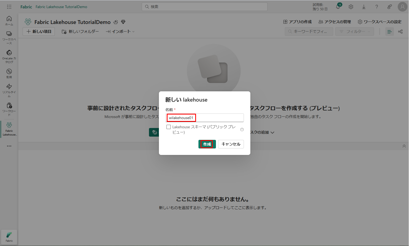Screen dimensions: 409x246
Task: Open ワークスペース in the left sidebar
Action: pyautogui.click(x=9, y=38)
